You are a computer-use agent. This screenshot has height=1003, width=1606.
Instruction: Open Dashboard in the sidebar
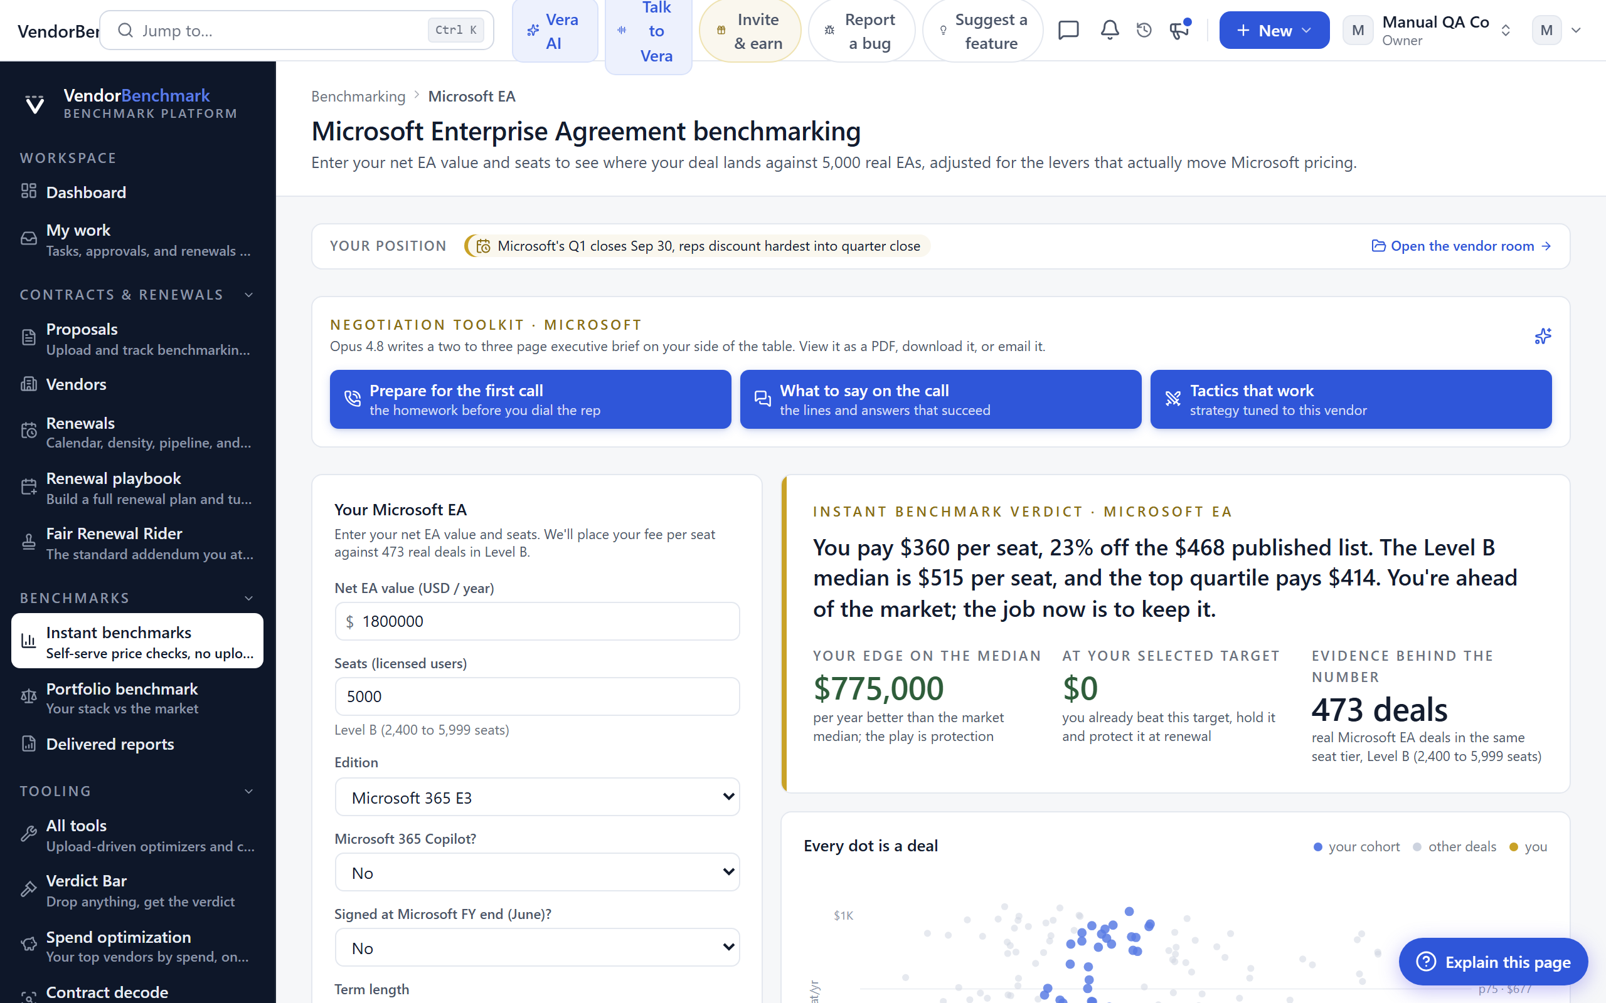(137, 192)
